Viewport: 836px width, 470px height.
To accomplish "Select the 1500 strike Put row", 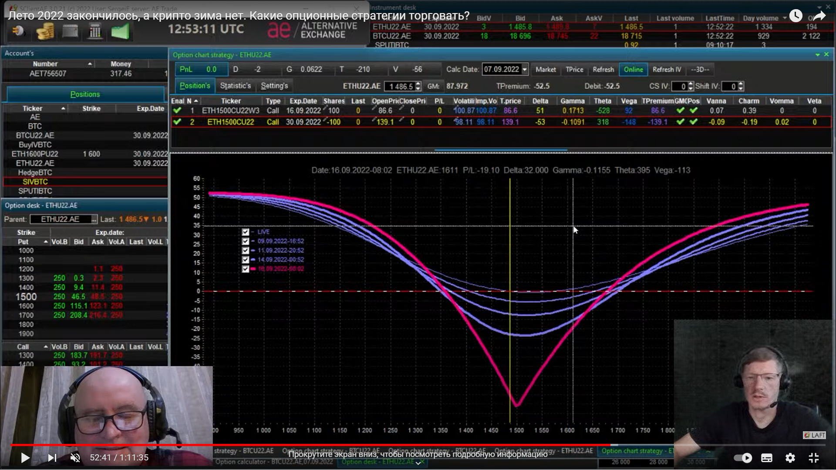I will 85,297.
